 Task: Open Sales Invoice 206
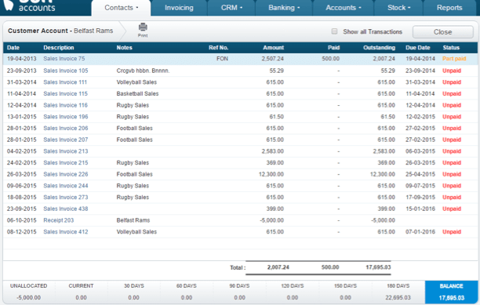[x=66, y=128]
